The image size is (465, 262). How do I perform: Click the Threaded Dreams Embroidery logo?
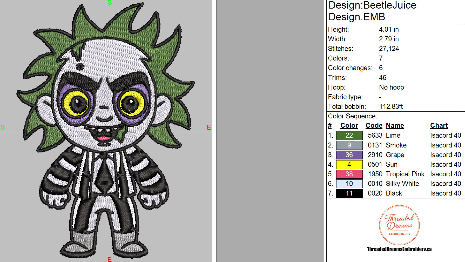[x=399, y=225]
